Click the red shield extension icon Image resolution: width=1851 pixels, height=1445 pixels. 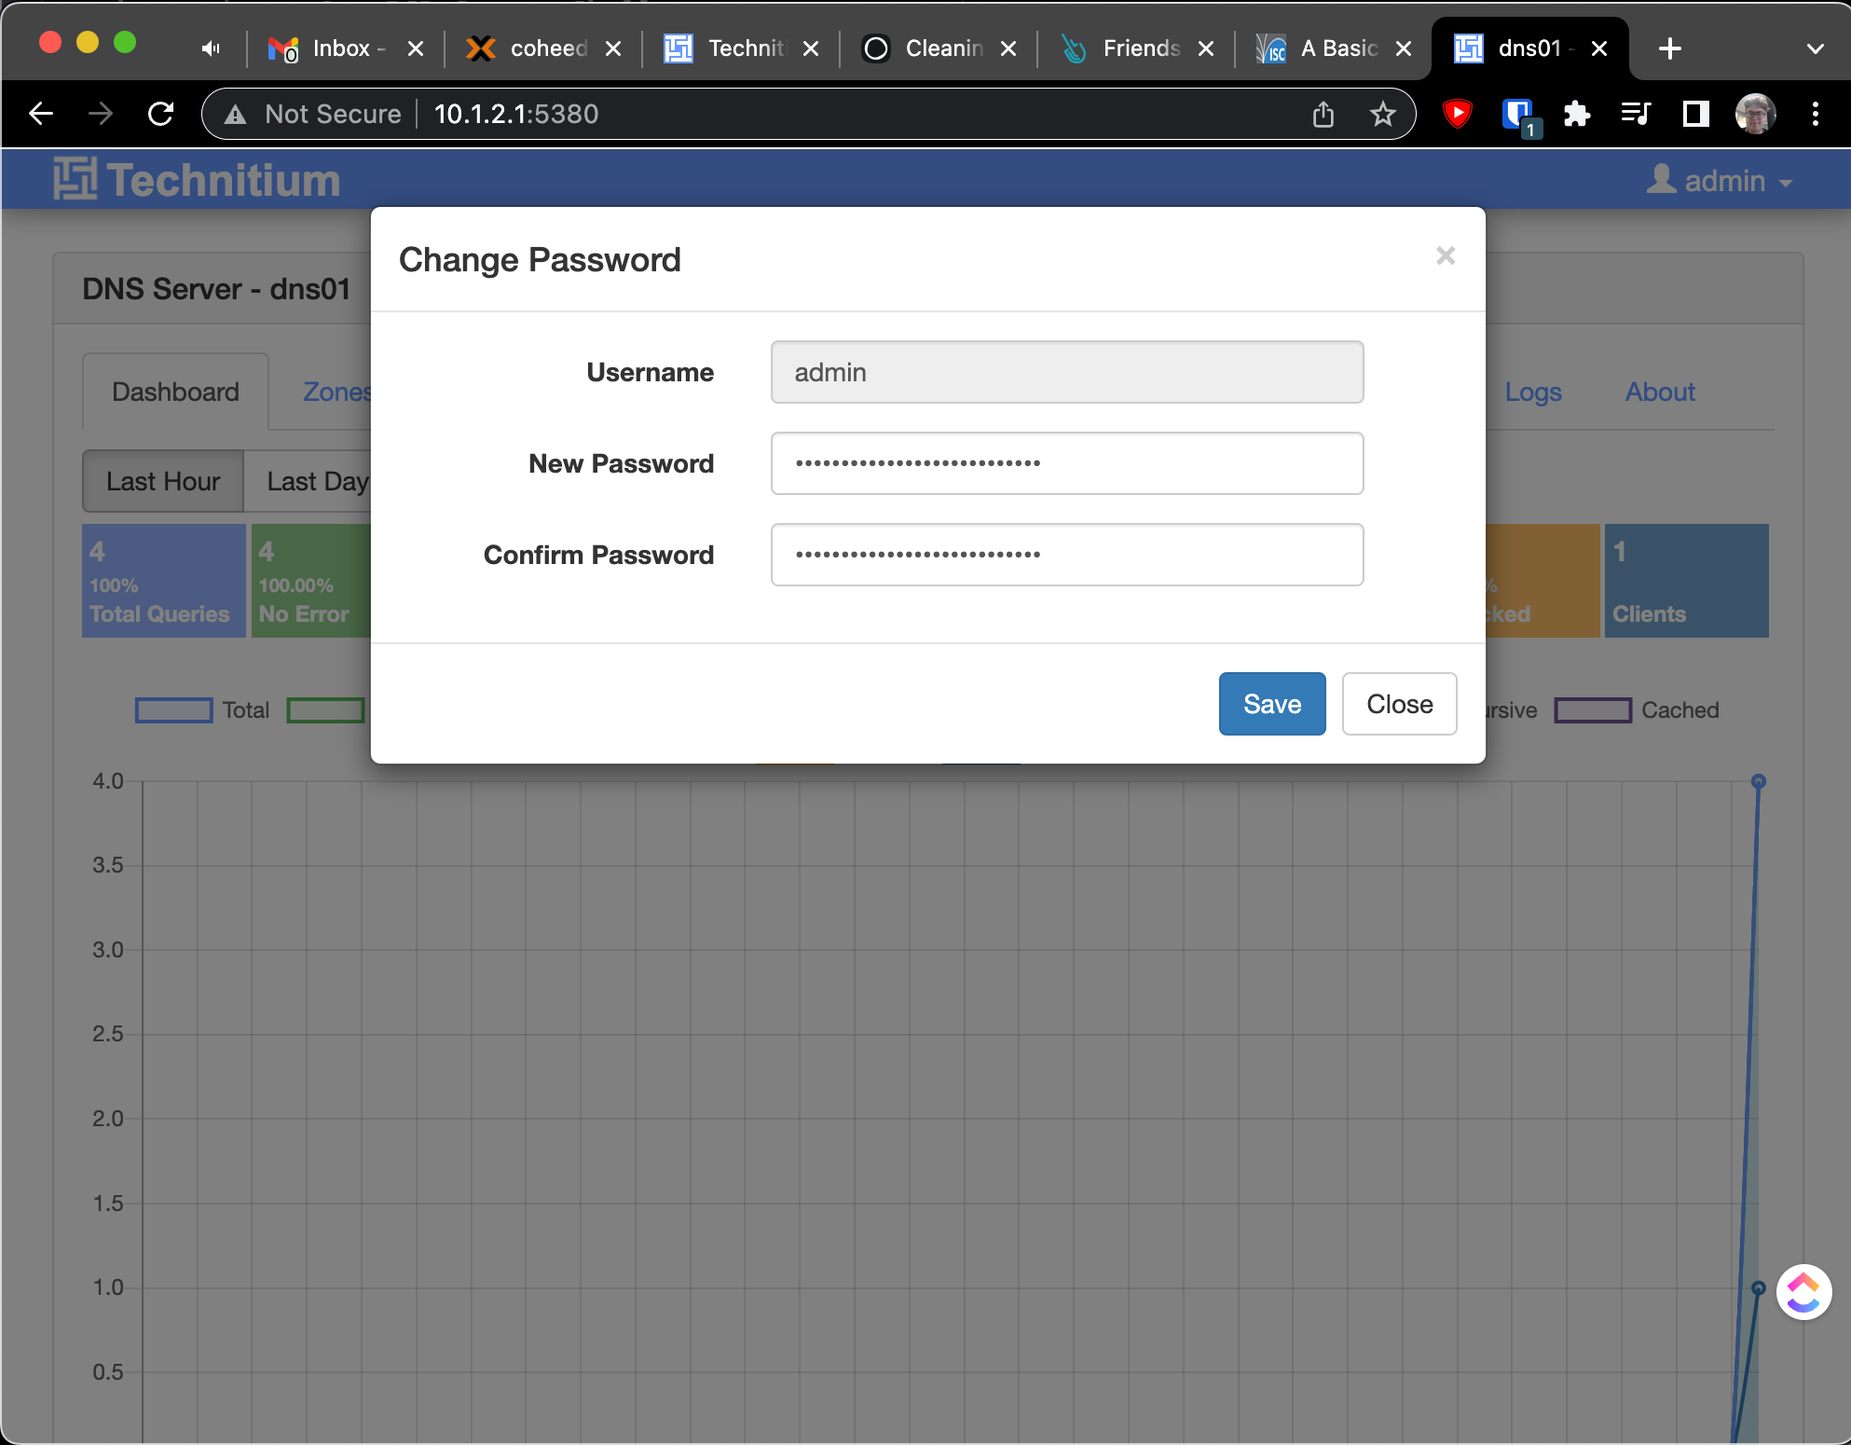coord(1457,114)
